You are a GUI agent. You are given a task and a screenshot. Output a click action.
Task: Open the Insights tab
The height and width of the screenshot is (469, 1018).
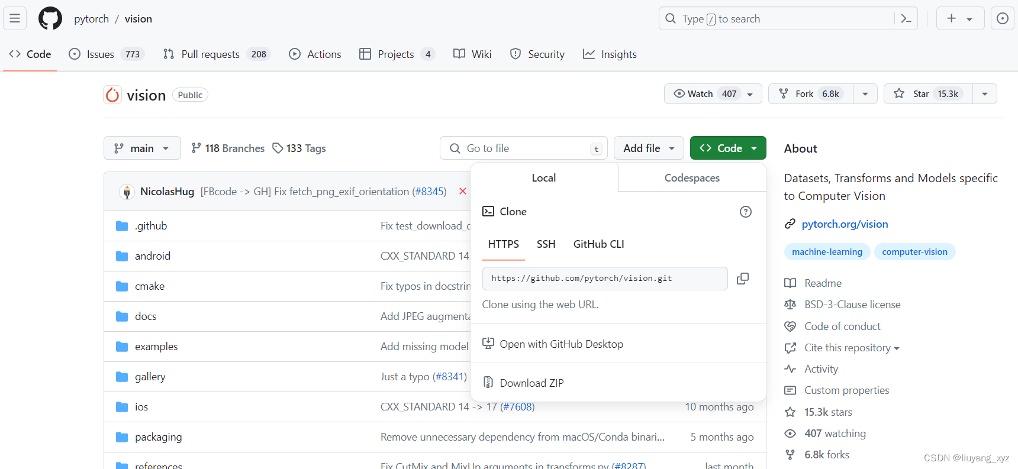pos(610,54)
